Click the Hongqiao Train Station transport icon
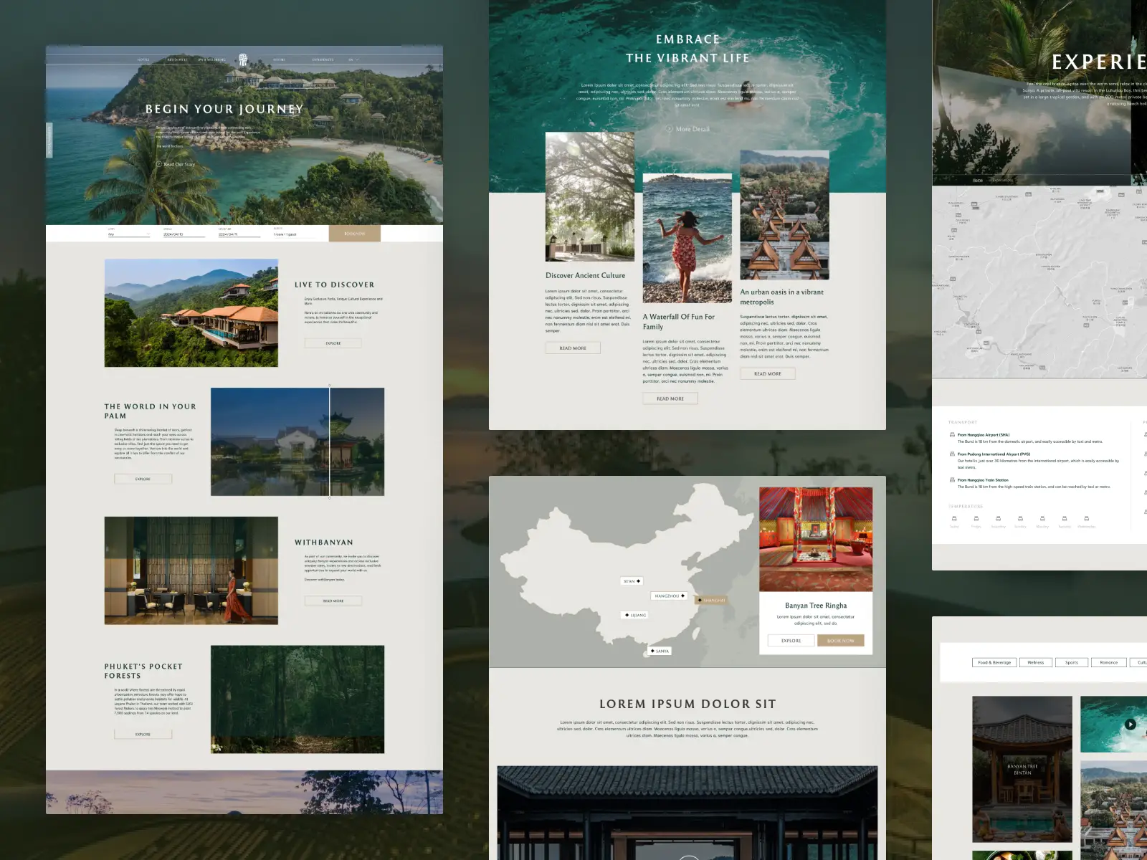 tap(952, 480)
